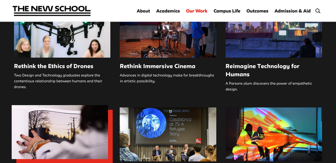The height and width of the screenshot is (163, 336).
Task: Click the photo book hand thumbnail
Action: [60, 132]
